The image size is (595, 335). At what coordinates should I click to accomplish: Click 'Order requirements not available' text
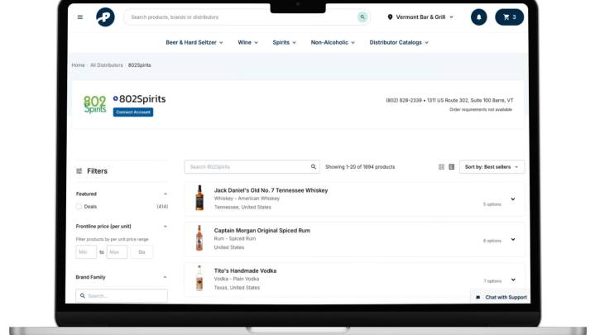481,110
